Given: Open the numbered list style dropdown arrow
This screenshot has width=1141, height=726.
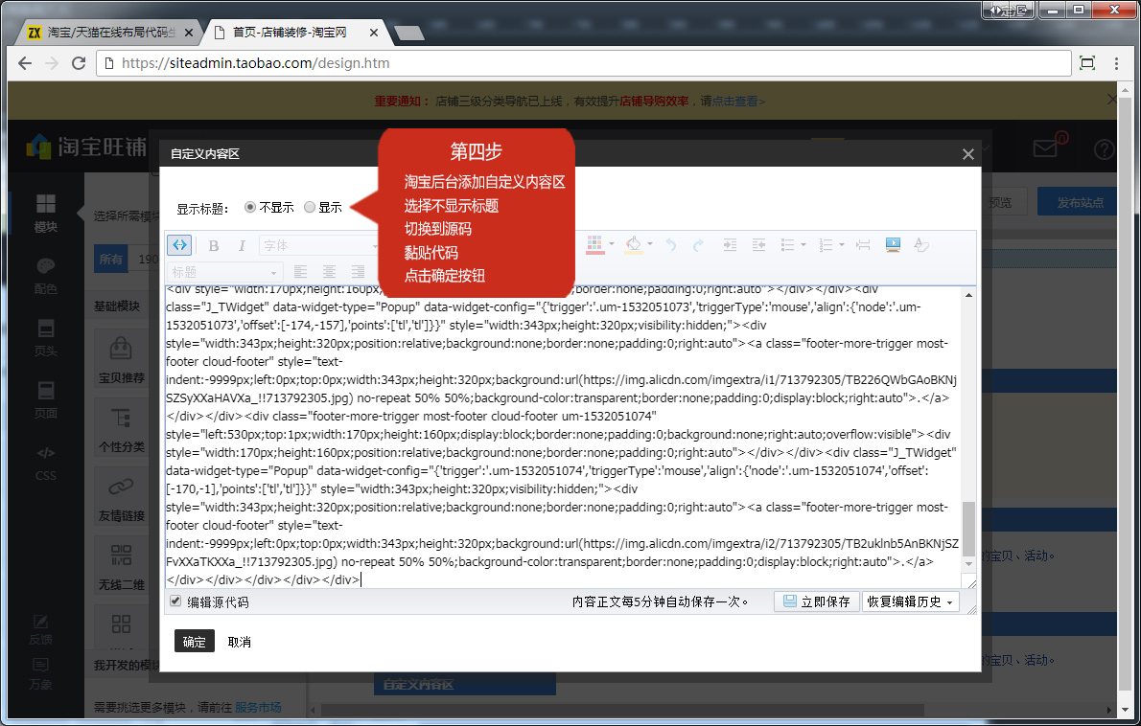Looking at the screenshot, I should [x=842, y=244].
